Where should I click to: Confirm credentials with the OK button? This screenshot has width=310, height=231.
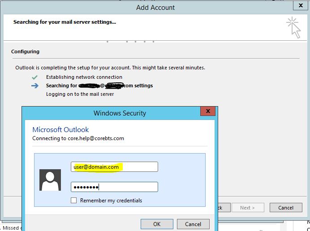pyautogui.click(x=157, y=224)
